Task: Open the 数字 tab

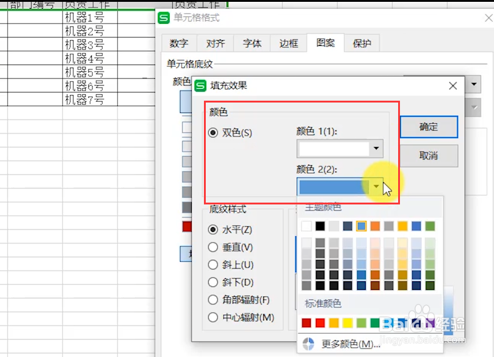Action: [179, 43]
